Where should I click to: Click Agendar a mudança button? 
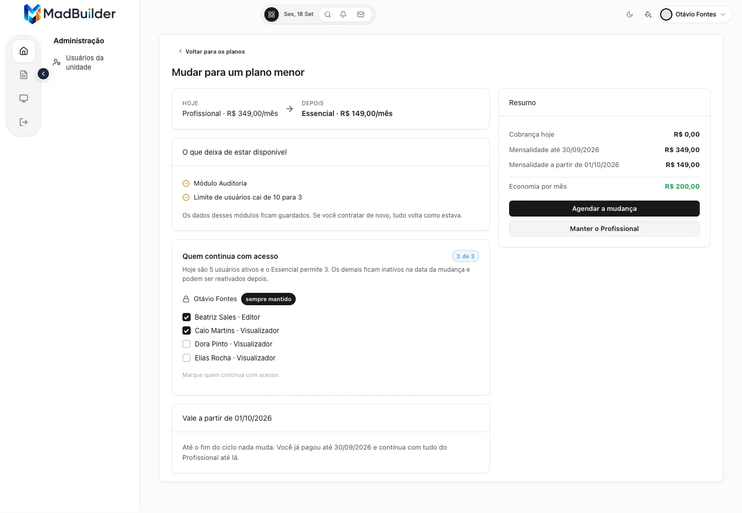point(604,208)
